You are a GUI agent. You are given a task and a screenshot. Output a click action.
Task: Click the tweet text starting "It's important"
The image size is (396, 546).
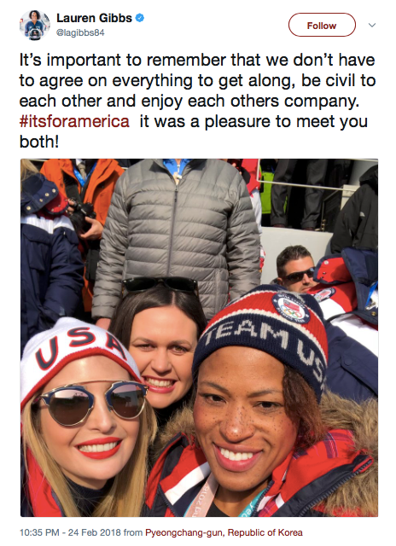(197, 101)
